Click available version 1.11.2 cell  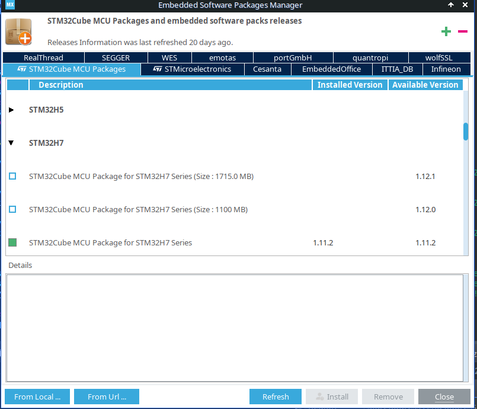coord(425,243)
